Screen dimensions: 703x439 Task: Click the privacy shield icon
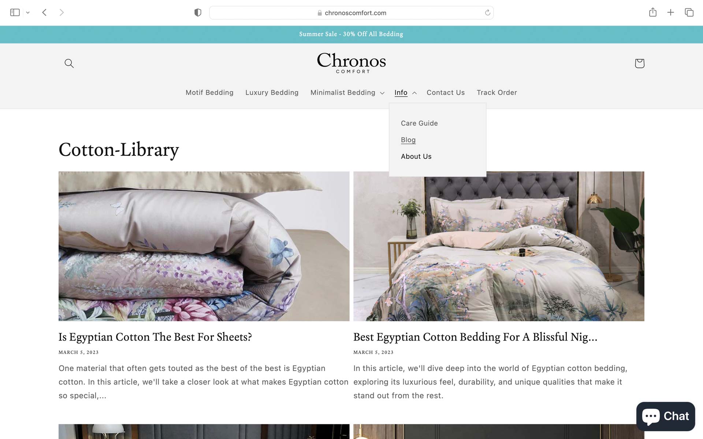(x=198, y=12)
